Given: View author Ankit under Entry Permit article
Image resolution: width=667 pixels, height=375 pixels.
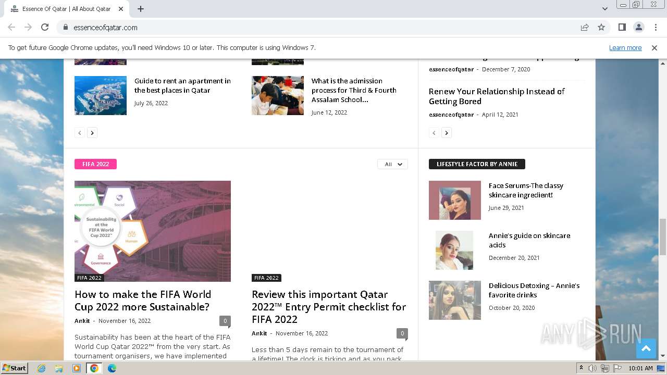Looking at the screenshot, I should [x=260, y=333].
